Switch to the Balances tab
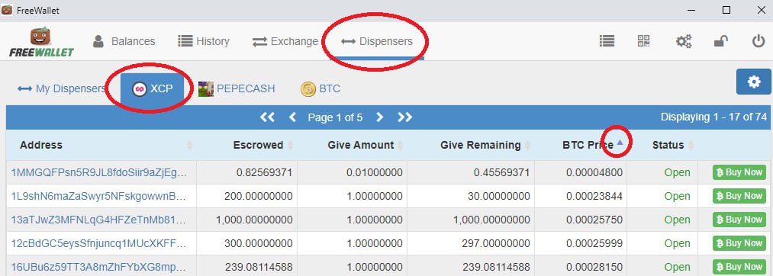 pyautogui.click(x=124, y=41)
